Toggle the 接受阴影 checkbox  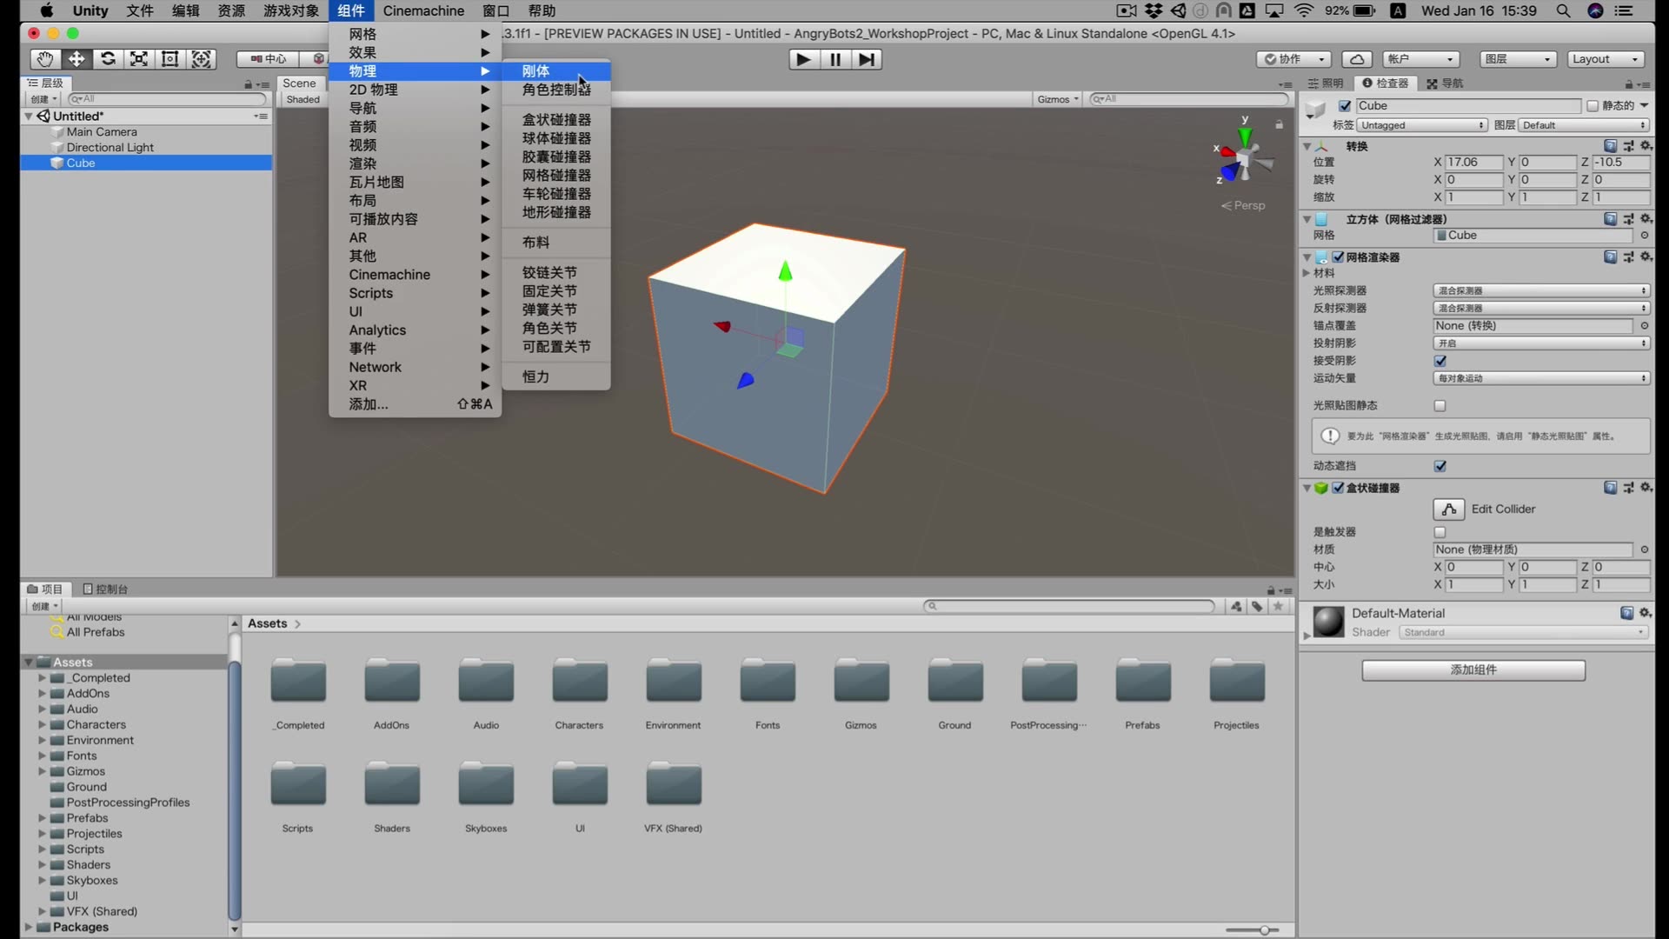[1440, 361]
